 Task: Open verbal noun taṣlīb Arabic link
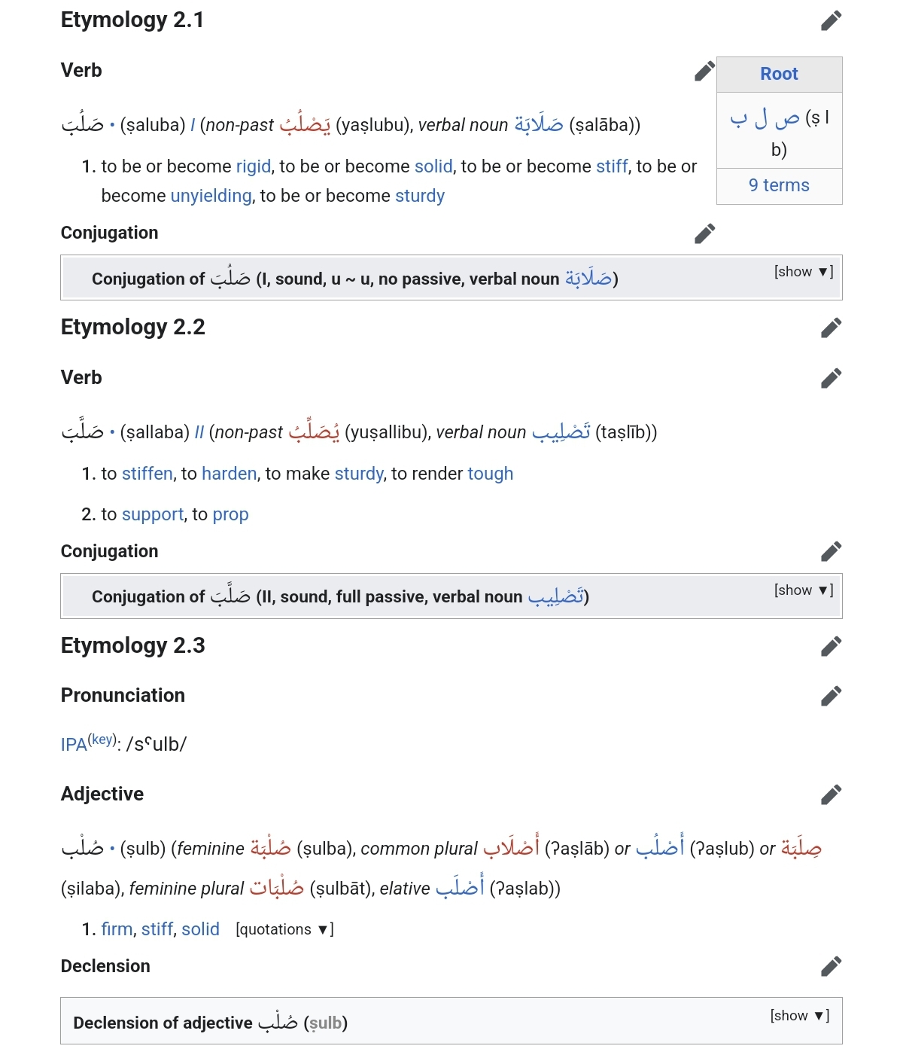(561, 432)
